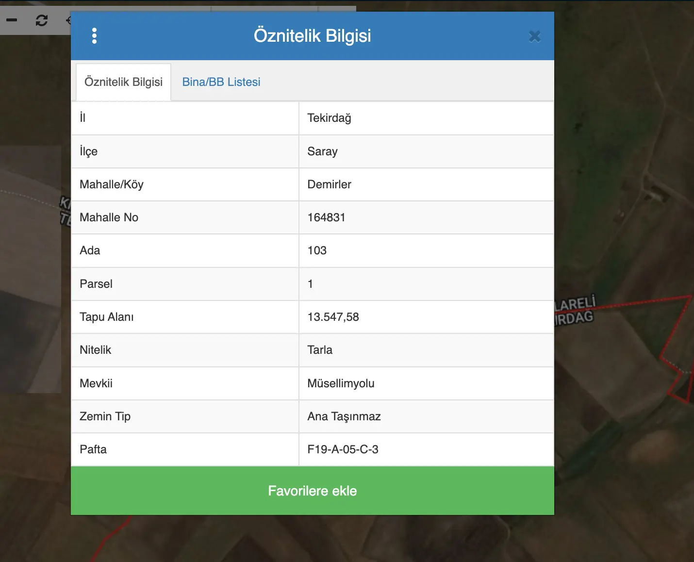Open the three-dot options menu in dialog header
Image resolution: width=694 pixels, height=562 pixels.
[x=94, y=36]
